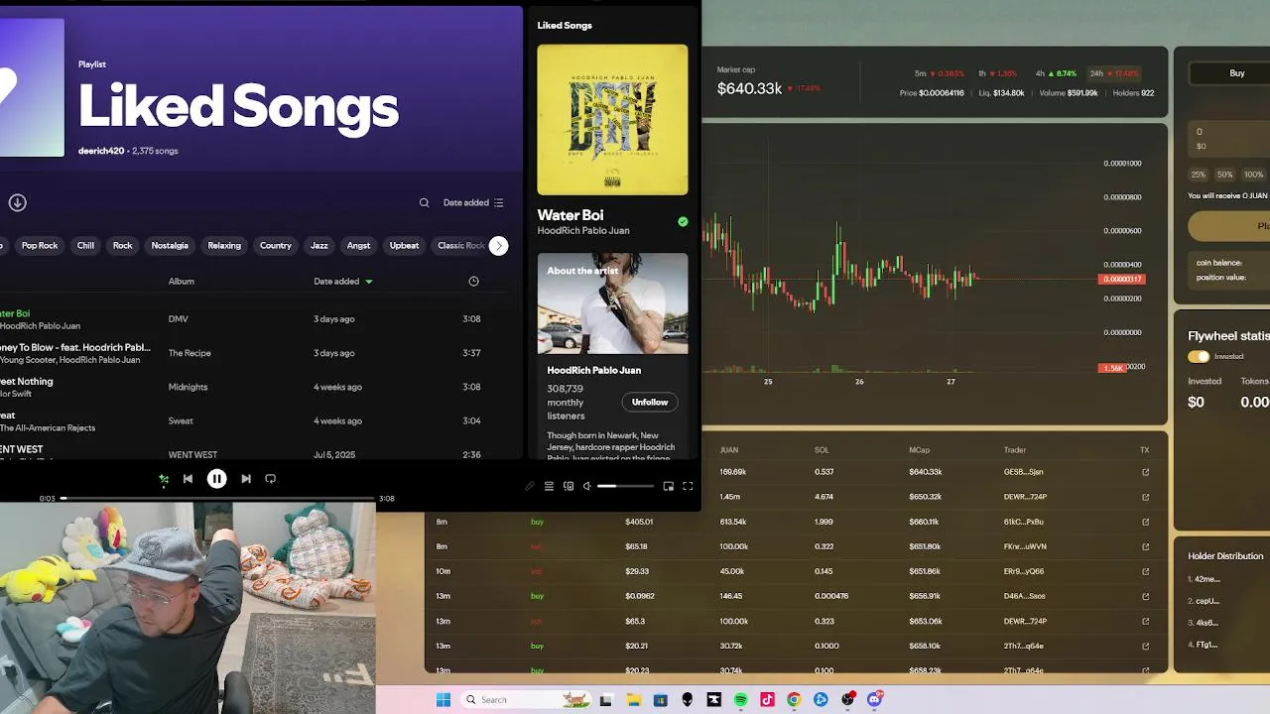Viewport: 1270px width, 714px height.
Task: Open the Midnights album link
Action: 189,387
